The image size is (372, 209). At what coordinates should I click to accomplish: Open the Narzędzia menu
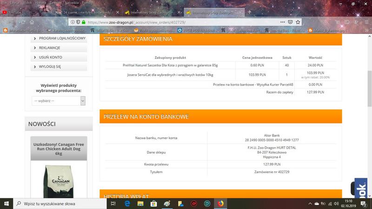(x=72, y=3)
